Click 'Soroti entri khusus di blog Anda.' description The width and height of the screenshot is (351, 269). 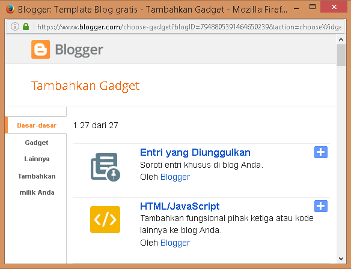(201, 165)
